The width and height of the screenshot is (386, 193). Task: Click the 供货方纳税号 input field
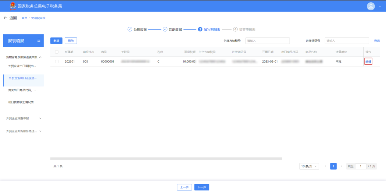[x=267, y=41]
